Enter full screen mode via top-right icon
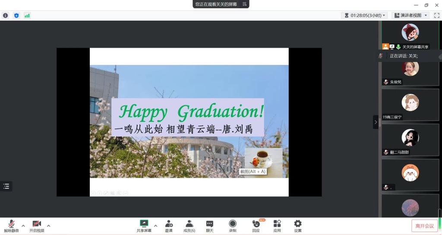Screen dimensions: 442x235 pos(436,15)
